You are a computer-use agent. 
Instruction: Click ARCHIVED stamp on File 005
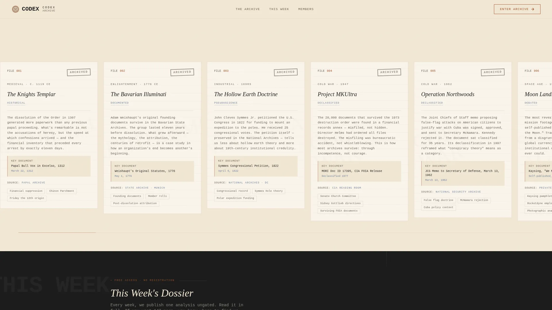pyautogui.click(x=493, y=72)
